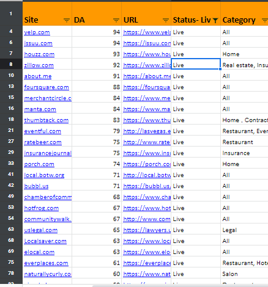
Task: Open the eventful.com site link
Action: (42, 131)
